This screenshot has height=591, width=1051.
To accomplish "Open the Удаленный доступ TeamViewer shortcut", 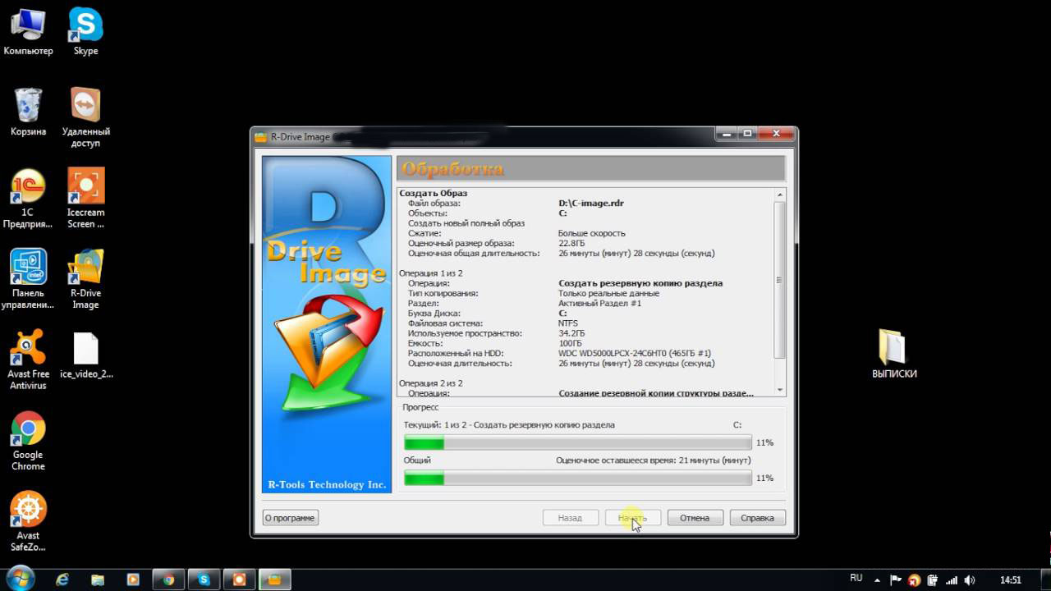I will pyautogui.click(x=85, y=118).
